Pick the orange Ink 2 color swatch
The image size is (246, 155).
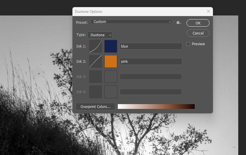coord(111,61)
